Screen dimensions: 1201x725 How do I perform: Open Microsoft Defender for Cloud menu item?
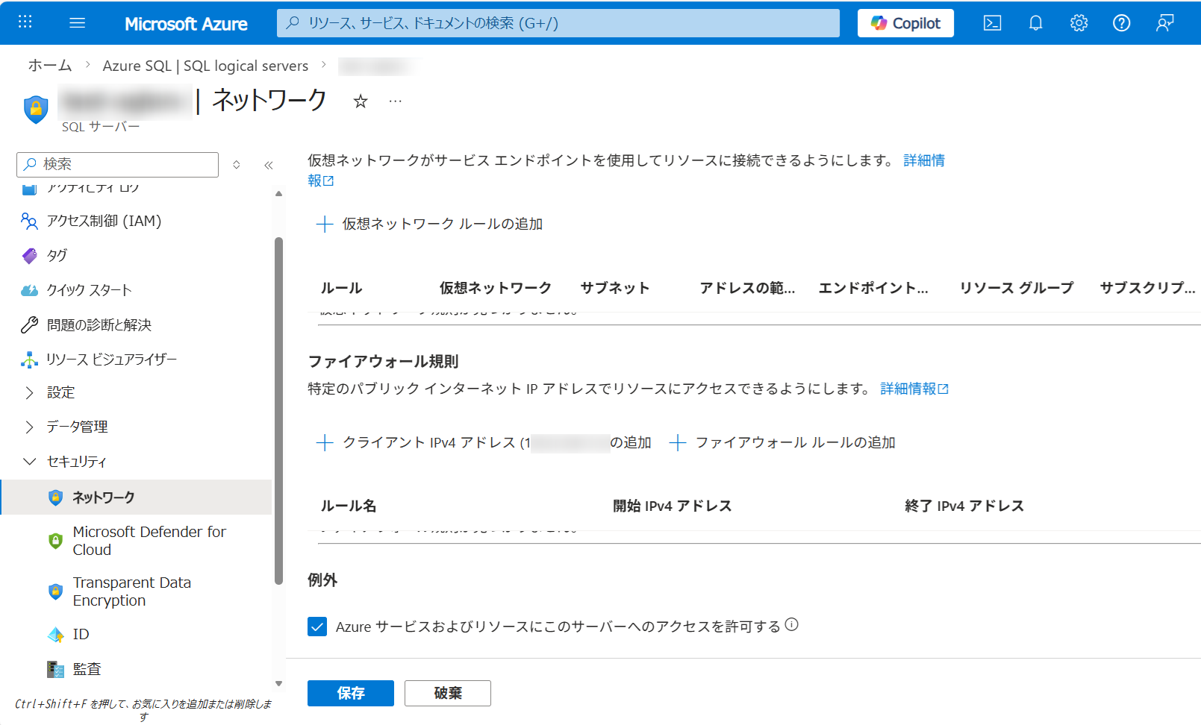tap(149, 541)
